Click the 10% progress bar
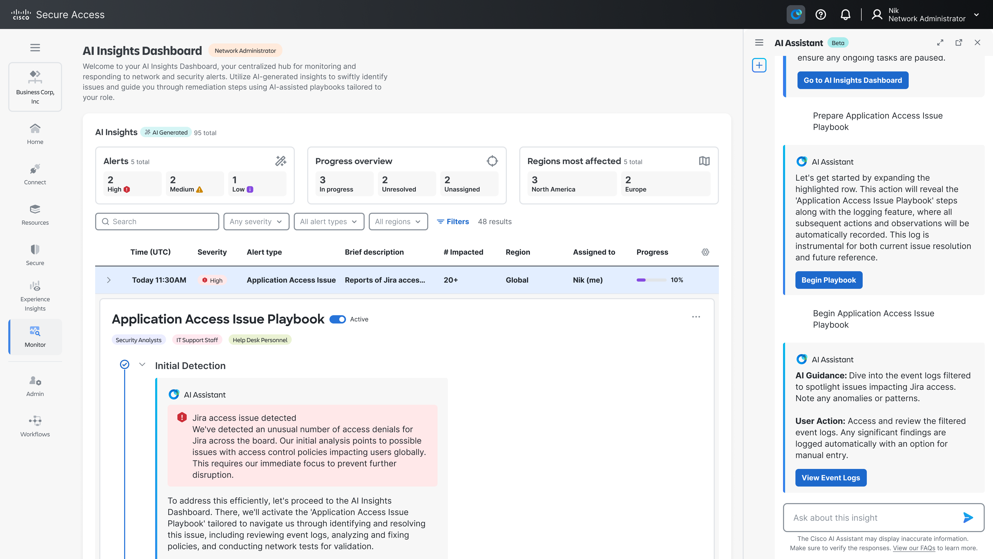The width and height of the screenshot is (993, 559). point(651,280)
